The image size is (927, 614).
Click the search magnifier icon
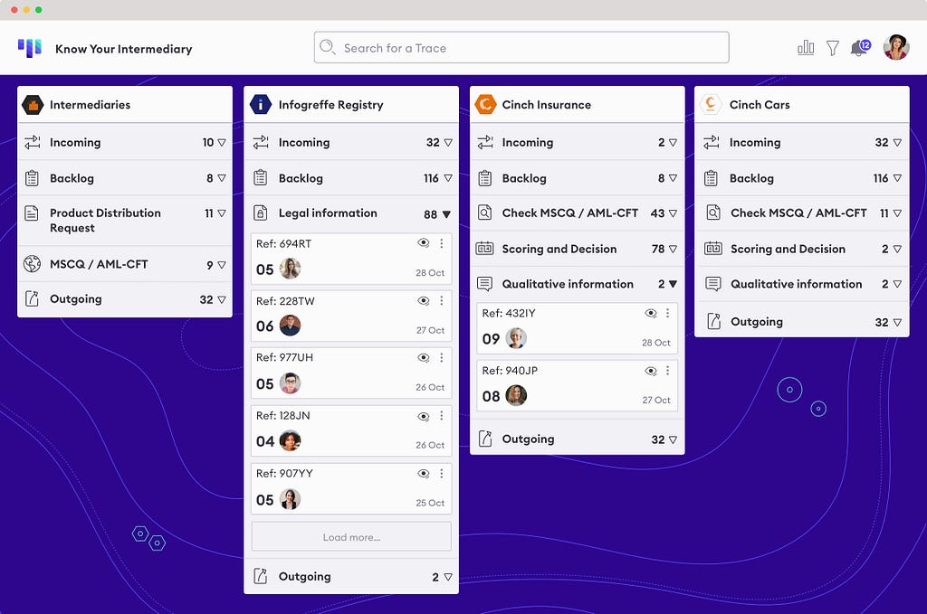(327, 47)
